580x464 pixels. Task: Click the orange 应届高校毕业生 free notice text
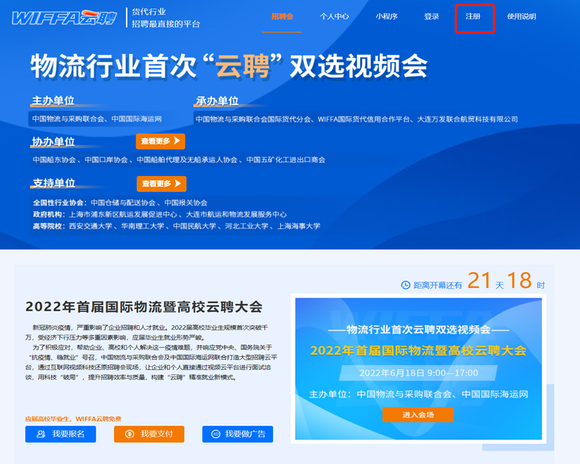pos(73,419)
